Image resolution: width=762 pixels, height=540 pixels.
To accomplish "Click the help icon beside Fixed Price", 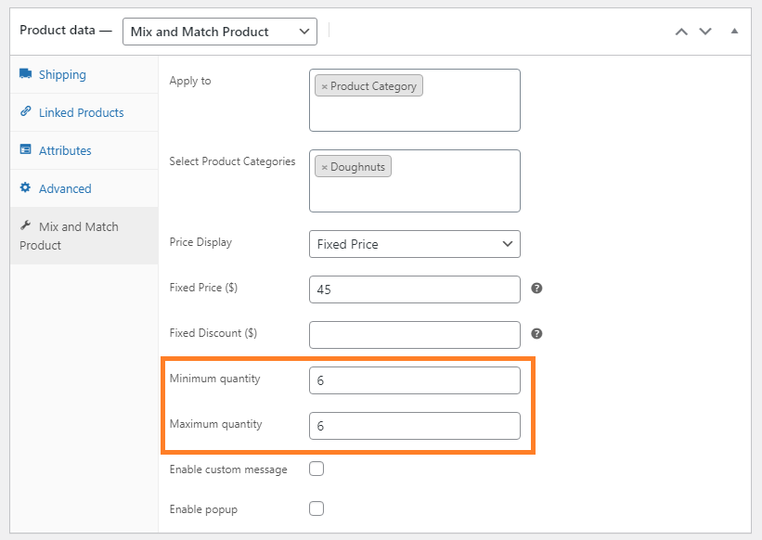I will click(536, 288).
